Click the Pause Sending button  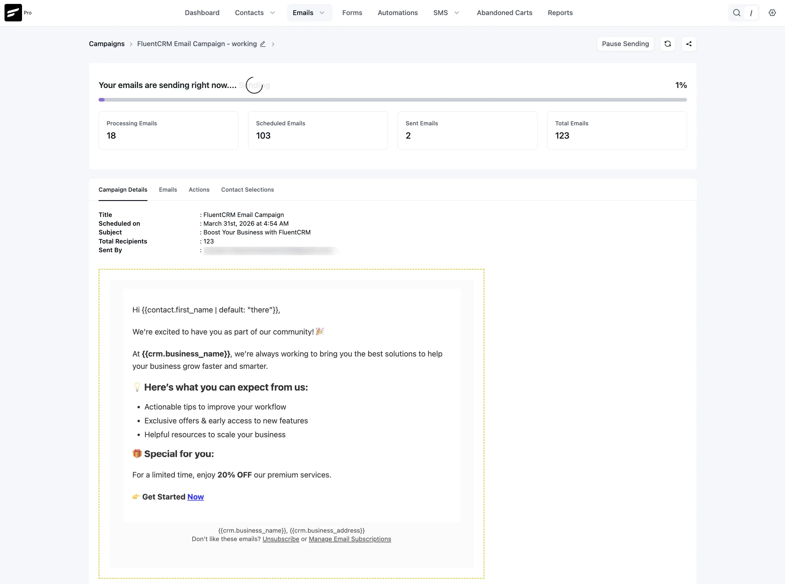coord(626,44)
